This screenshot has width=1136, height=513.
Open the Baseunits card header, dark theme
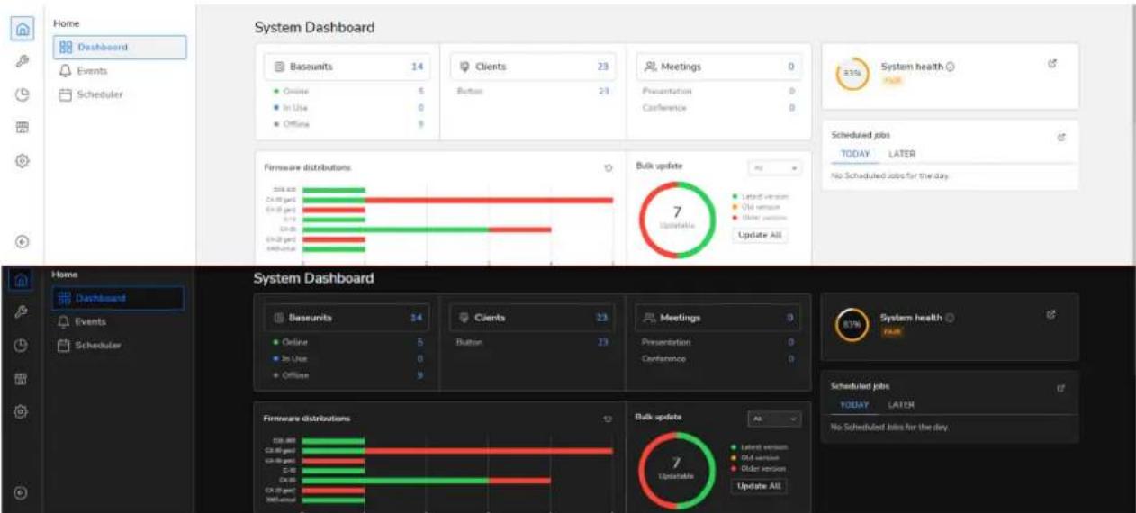point(346,318)
